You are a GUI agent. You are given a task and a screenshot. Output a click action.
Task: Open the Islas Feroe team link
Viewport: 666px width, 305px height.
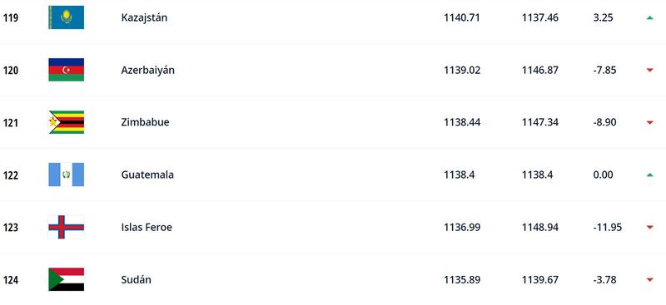pyautogui.click(x=147, y=227)
